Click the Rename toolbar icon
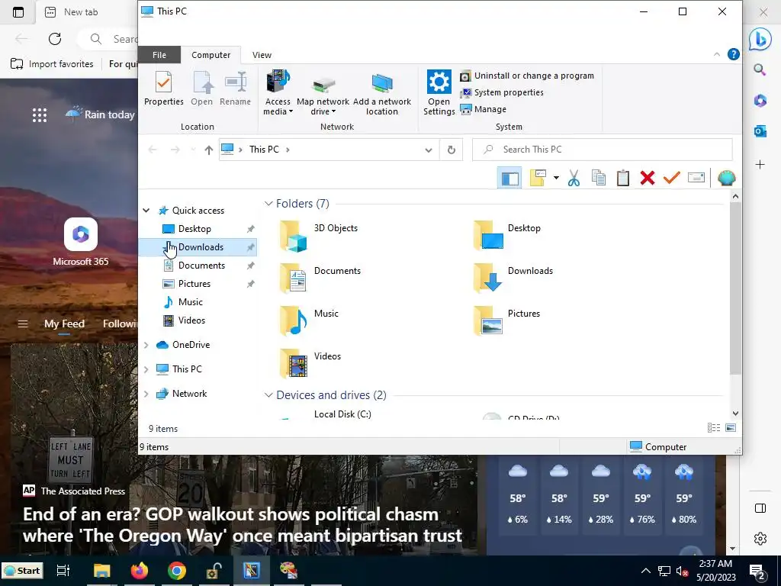 (x=696, y=178)
